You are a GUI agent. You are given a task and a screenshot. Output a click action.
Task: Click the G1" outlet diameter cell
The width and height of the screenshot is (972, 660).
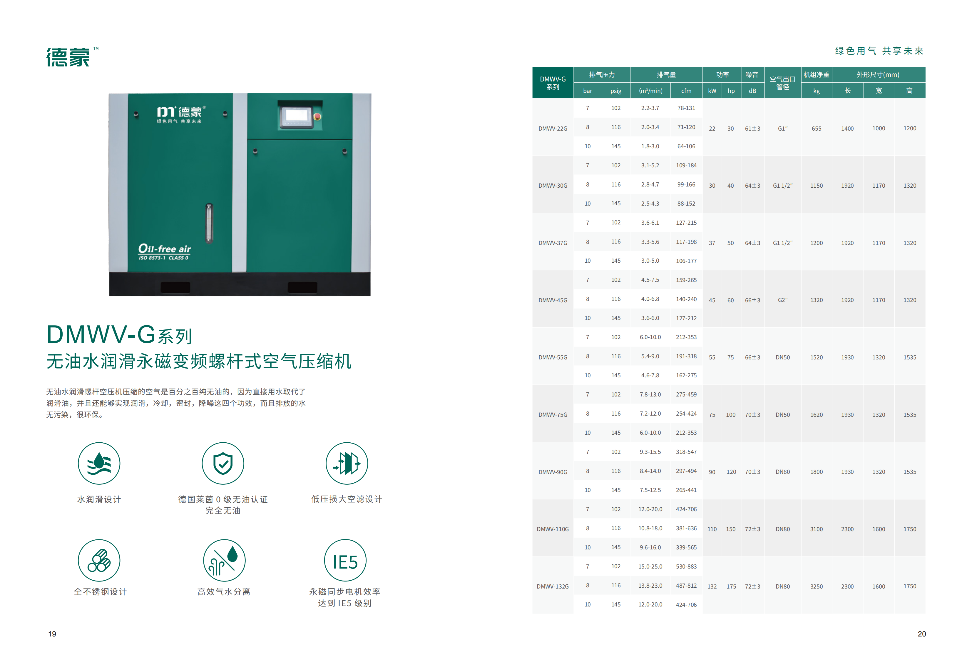pos(782,129)
